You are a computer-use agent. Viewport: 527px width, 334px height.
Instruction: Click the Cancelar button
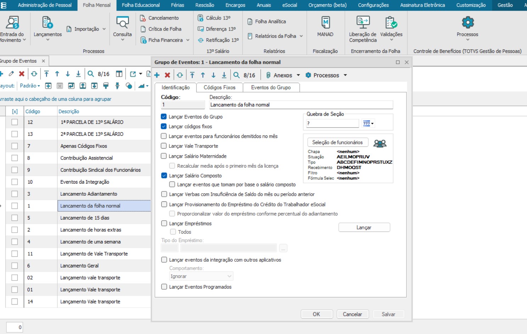coord(352,314)
